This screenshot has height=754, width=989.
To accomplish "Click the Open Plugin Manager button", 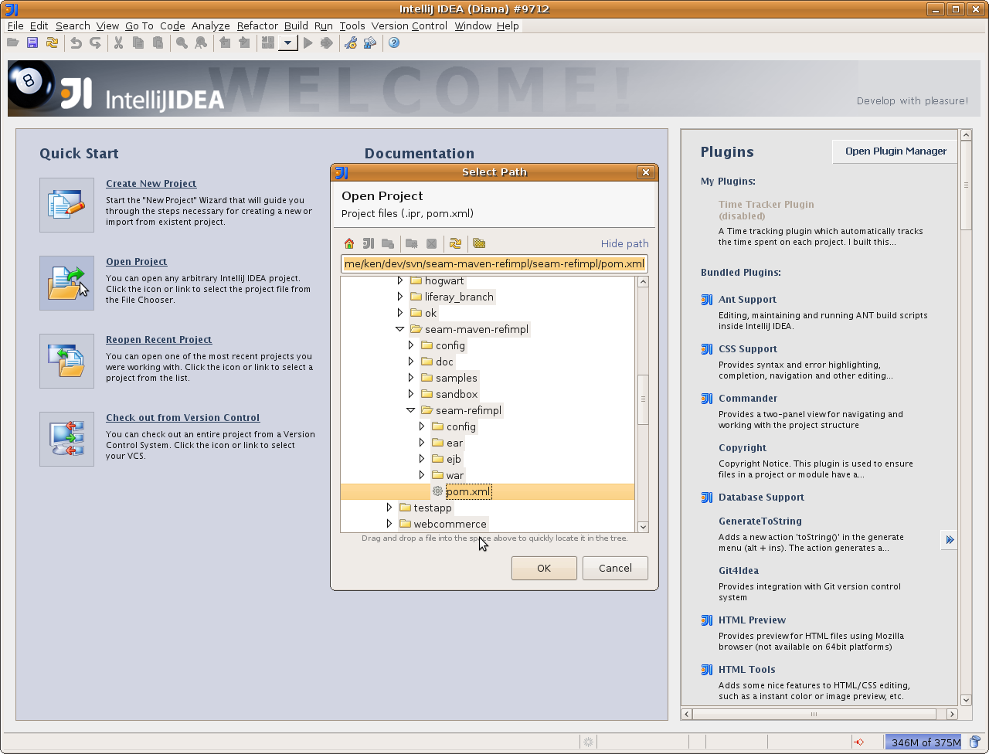I will (896, 151).
